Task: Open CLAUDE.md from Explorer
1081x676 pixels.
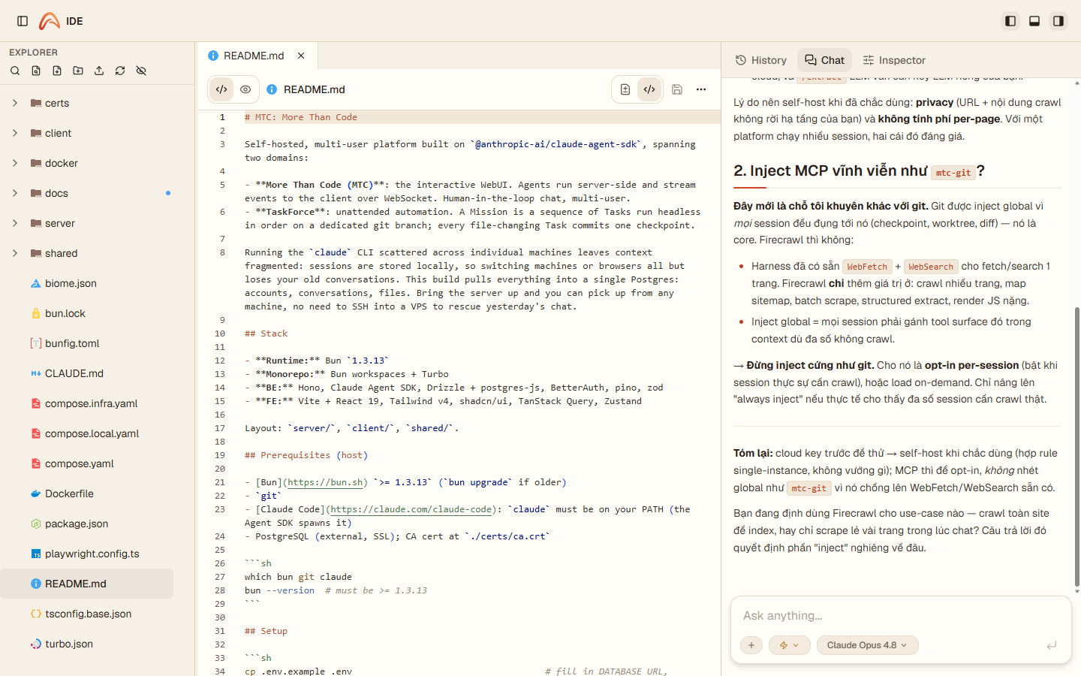Action: click(x=86, y=373)
